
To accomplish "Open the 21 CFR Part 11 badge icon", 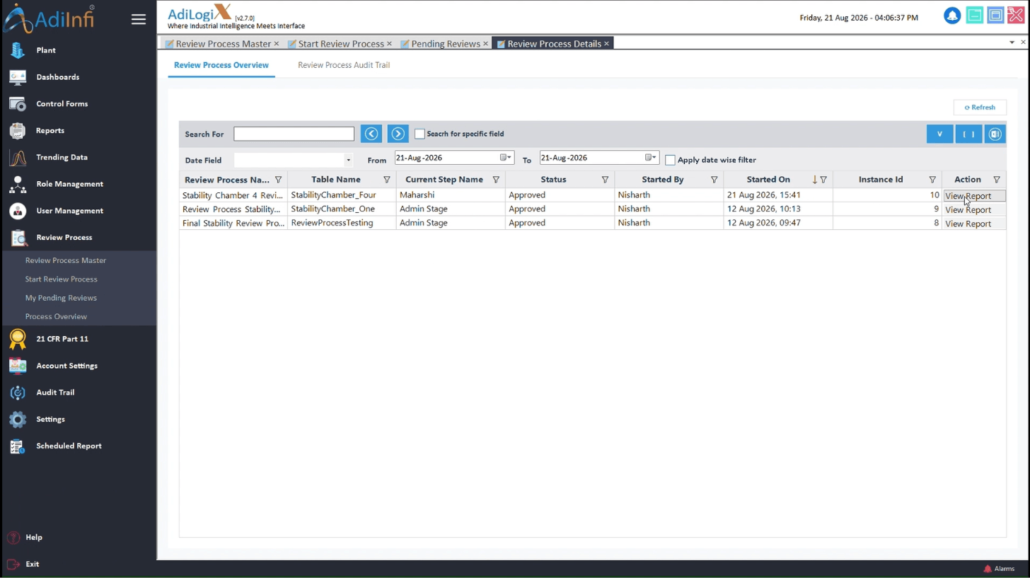I will coord(18,339).
